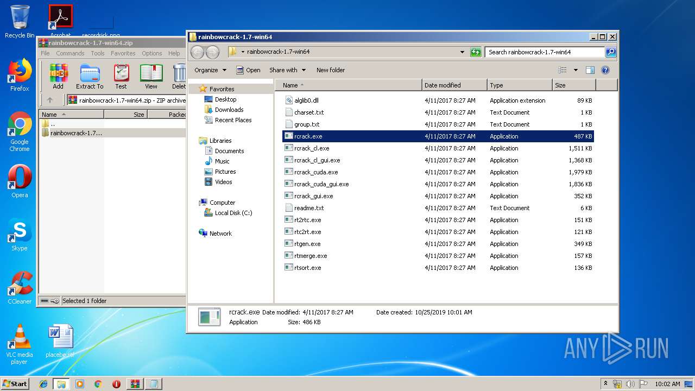Click the Add icon in WinRAR toolbar
This screenshot has height=391, width=695.
coord(58,76)
